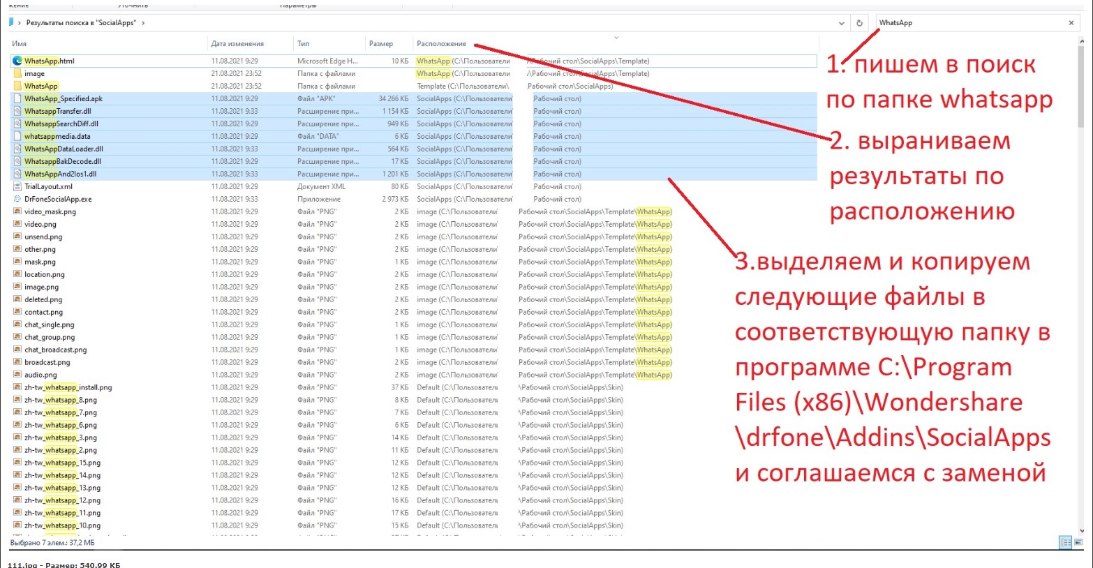Viewport: 1093px width, 568px height.
Task: Select TrialLayout.xml file icon
Action: pos(17,186)
